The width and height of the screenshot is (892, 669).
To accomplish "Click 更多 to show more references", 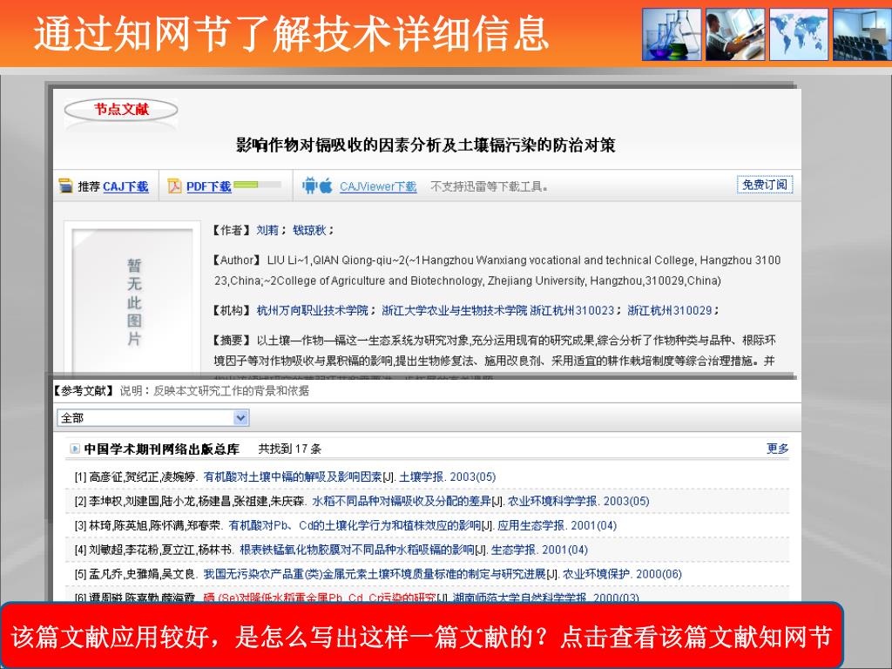I will pyautogui.click(x=778, y=449).
